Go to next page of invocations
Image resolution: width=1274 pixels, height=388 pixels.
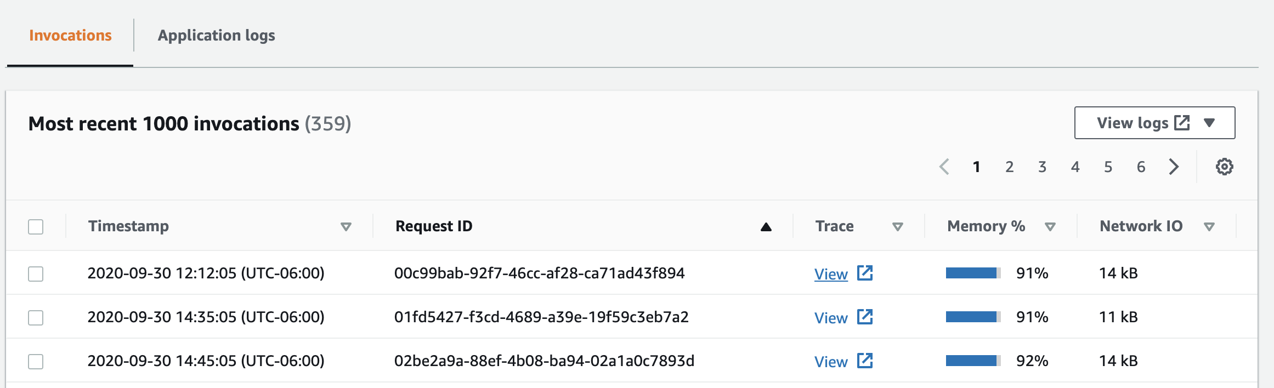(1174, 167)
